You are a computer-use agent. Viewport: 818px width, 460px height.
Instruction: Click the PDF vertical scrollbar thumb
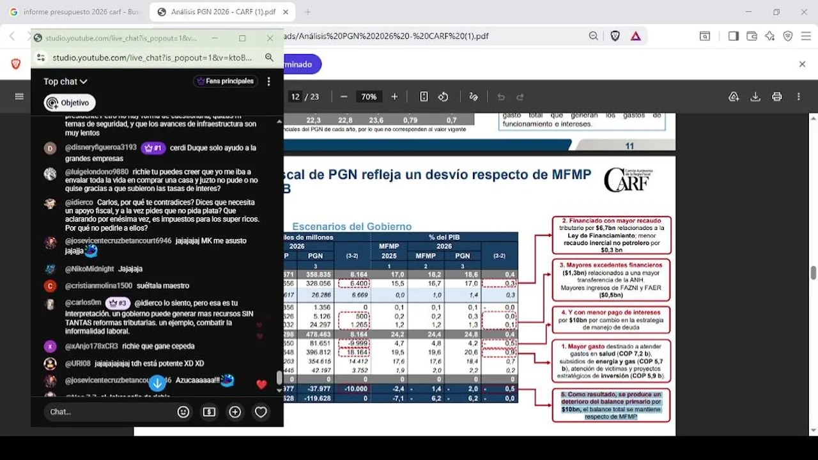point(813,273)
